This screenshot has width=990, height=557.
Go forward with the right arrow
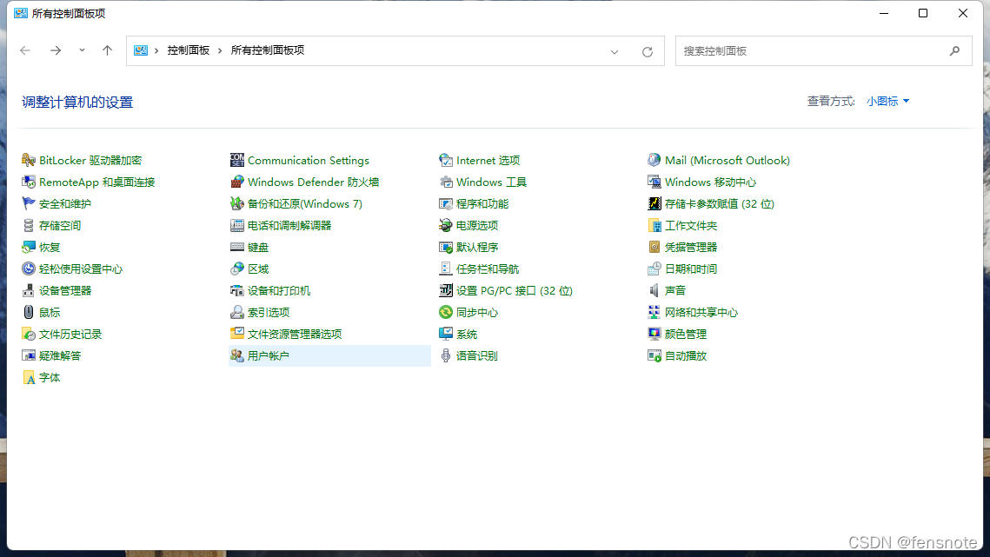(56, 50)
